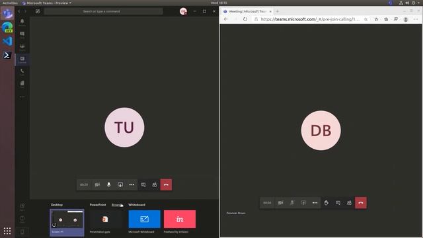Open more apps ellipsis in Teams sidebar
The height and width of the screenshot is (238, 423).
click(22, 97)
